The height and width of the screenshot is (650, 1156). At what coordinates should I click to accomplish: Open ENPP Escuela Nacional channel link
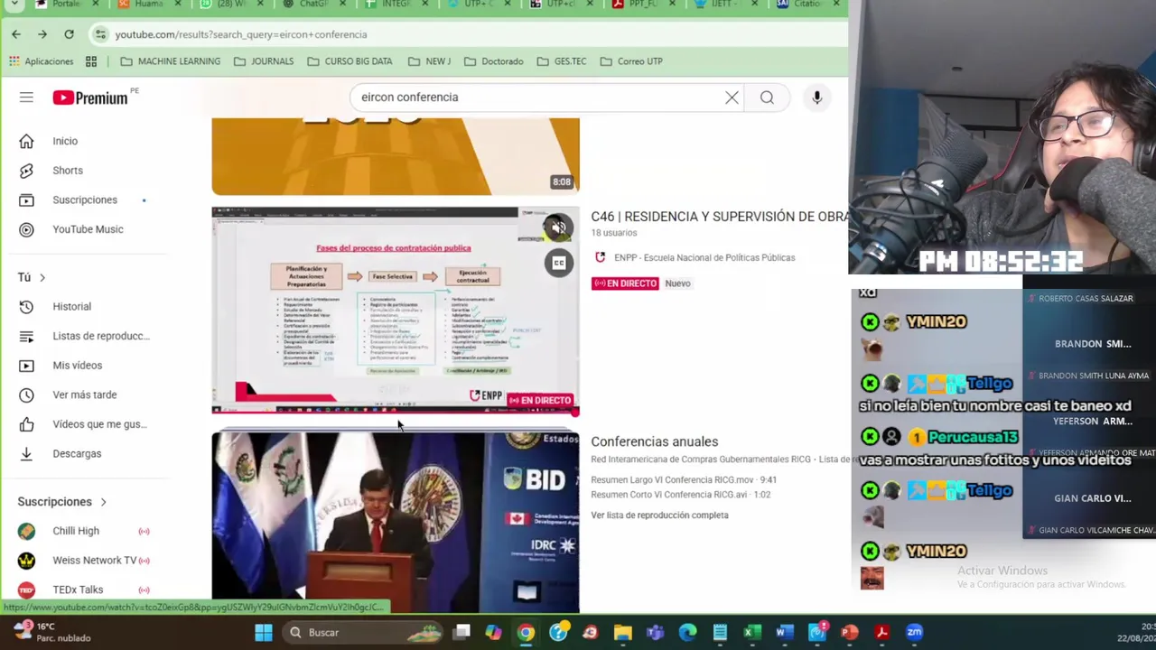(704, 258)
